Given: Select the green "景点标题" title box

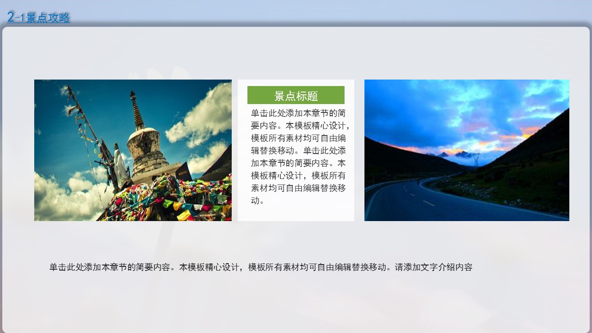Looking at the screenshot, I should pos(296,95).
